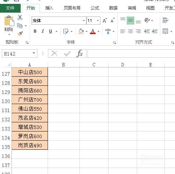The image size is (175, 174).
Task: Open the 对齐方式 dialog launcher
Action: 173,43
